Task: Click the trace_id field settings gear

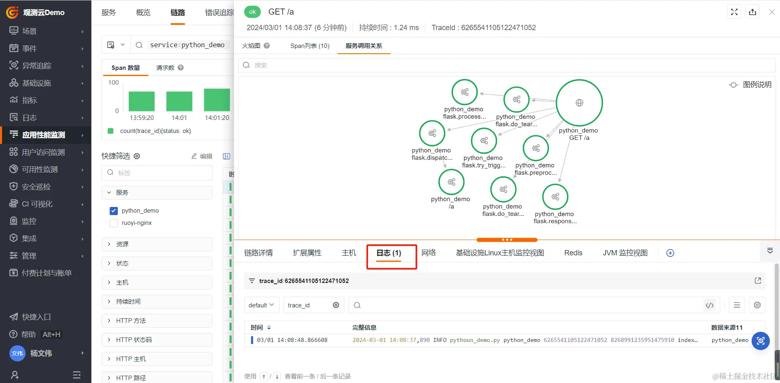Action: click(336, 305)
